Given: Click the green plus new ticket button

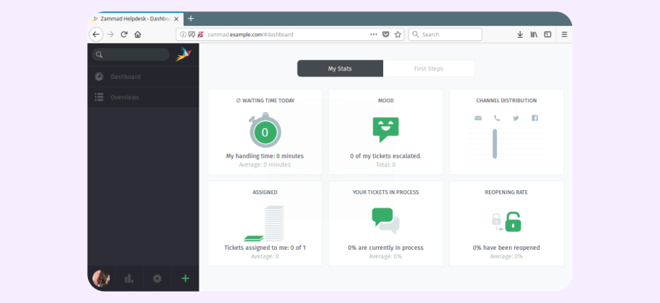Looking at the screenshot, I should coord(185,279).
